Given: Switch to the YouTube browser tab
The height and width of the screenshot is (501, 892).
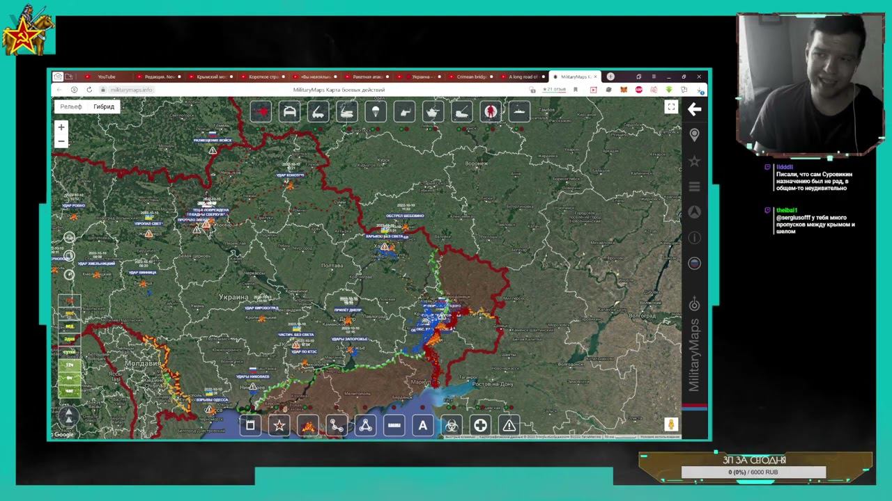Looking at the screenshot, I should coord(107,77).
